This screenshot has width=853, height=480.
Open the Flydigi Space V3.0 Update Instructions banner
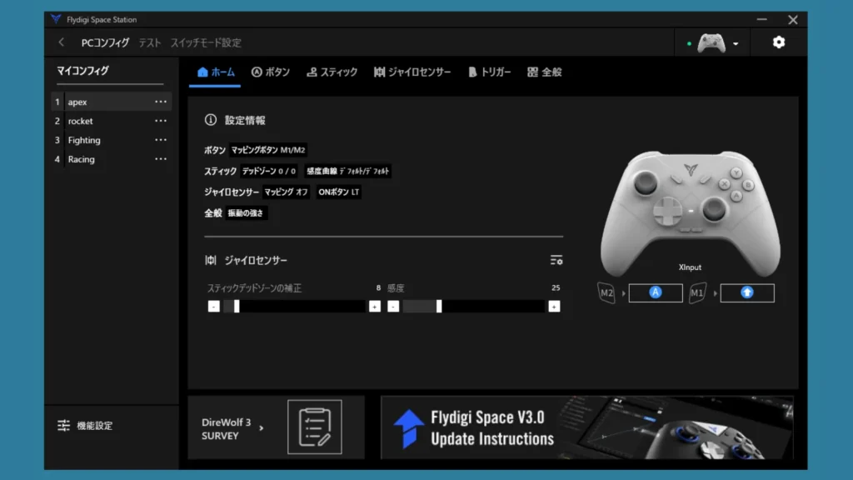[587, 427]
